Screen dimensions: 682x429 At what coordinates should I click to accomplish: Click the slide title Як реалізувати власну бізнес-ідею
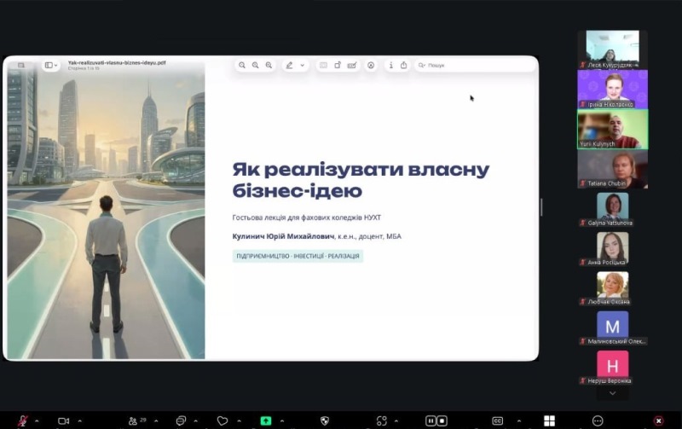pos(361,180)
